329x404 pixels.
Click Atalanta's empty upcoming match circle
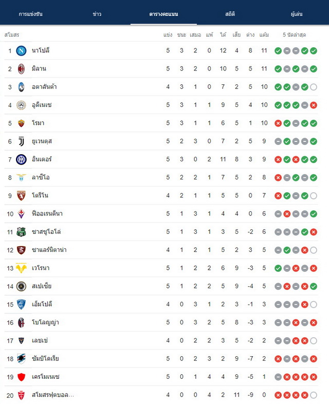(314, 87)
